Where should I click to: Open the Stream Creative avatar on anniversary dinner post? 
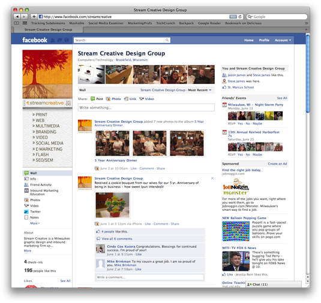pyautogui.click(x=85, y=126)
